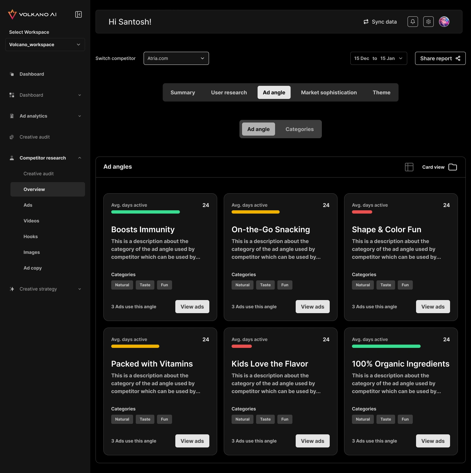471x473 pixels.
Task: Click the Taste tag on Kids Love the Flavor
Action: (x=265, y=419)
